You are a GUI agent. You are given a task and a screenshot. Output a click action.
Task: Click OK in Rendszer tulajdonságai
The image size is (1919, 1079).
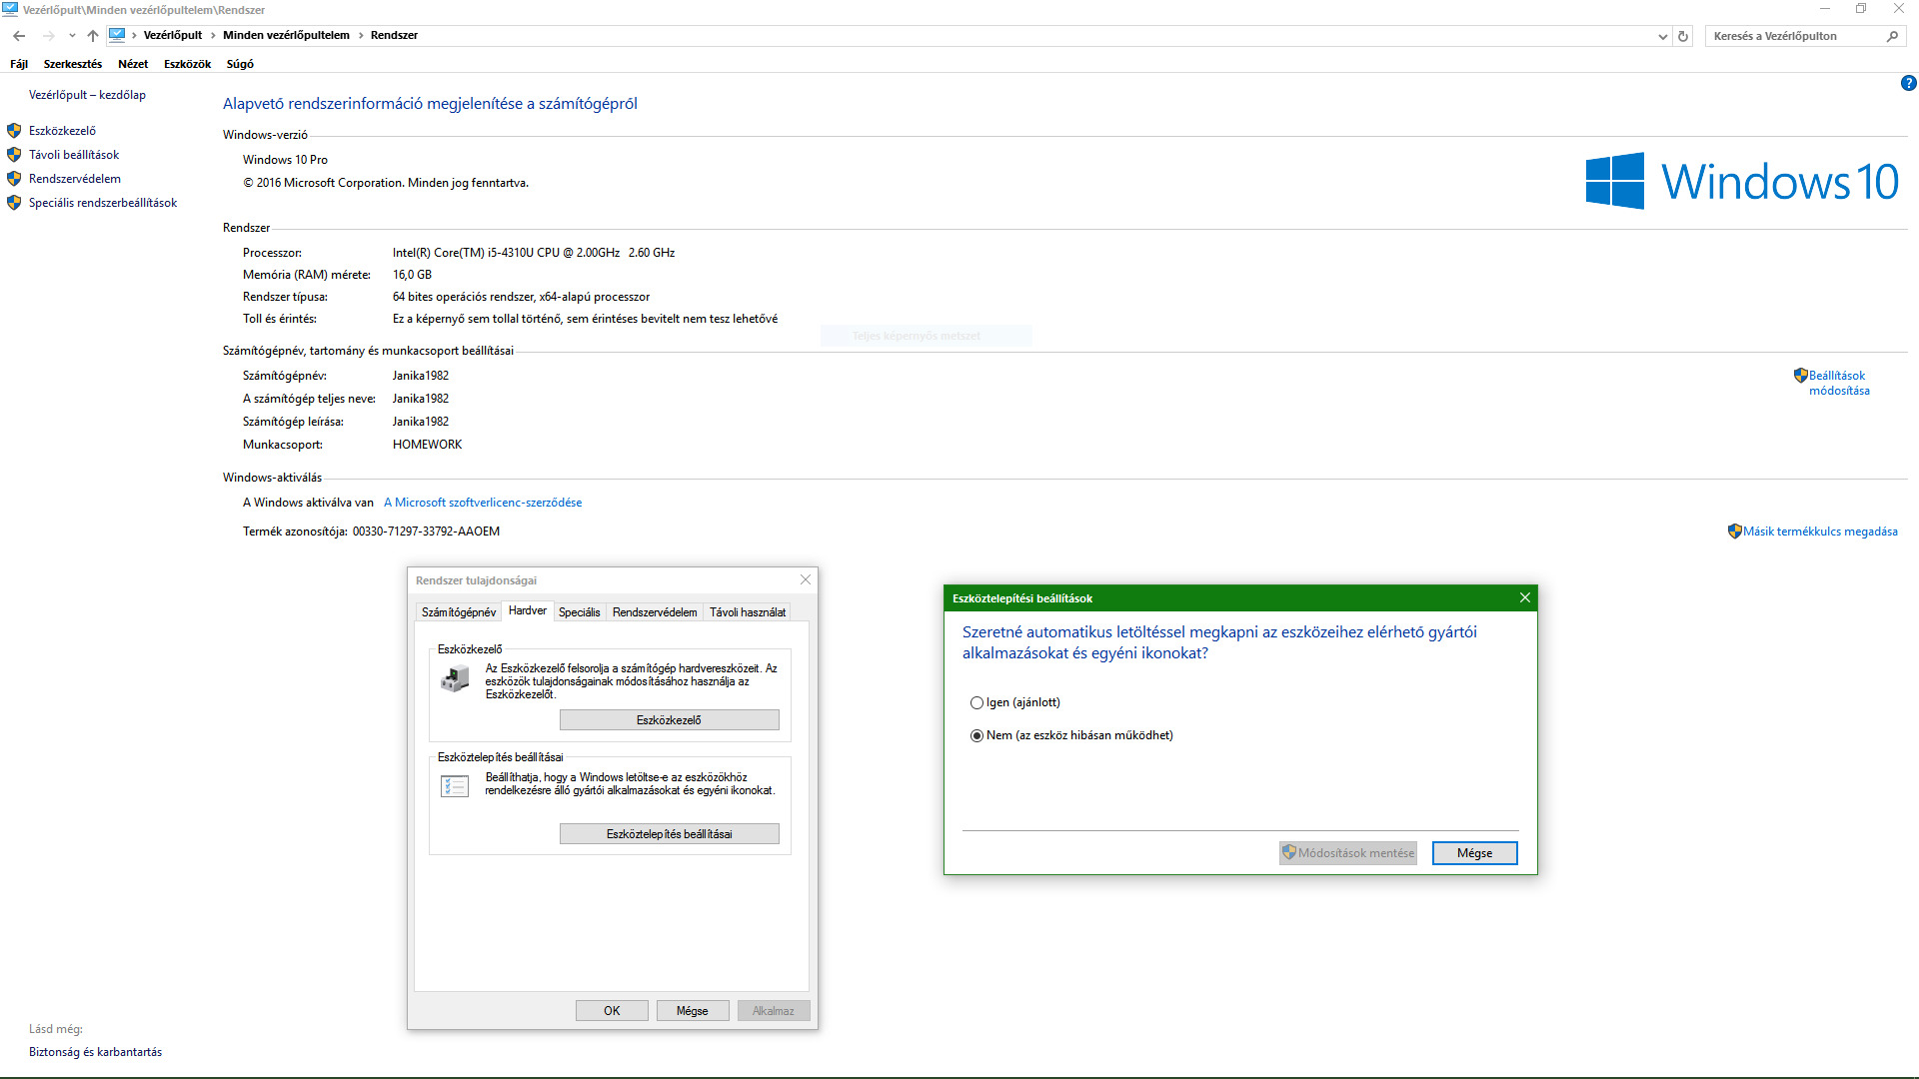pos(612,1011)
